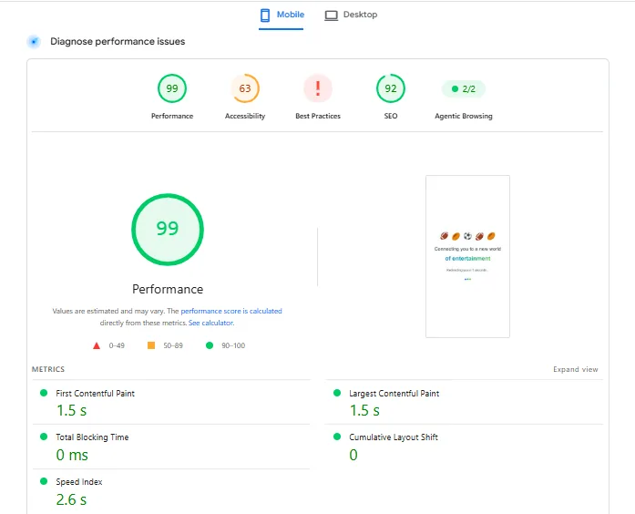The width and height of the screenshot is (635, 514).
Task: Click the red triangle 0–49 legend icon
Action: (97, 345)
